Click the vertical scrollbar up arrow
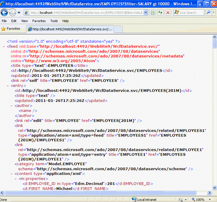 pyautogui.click(x=214, y=37)
